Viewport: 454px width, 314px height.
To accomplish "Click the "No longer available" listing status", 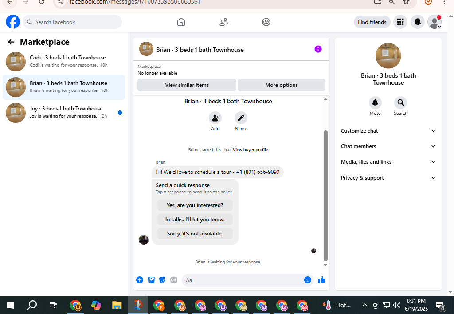I will [157, 73].
